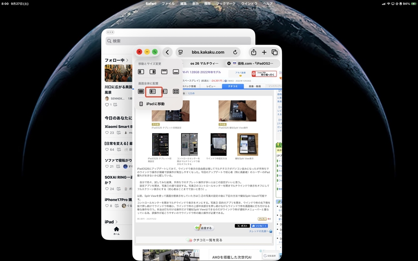Open the Safari app menu
The height and width of the screenshot is (261, 418).
[x=151, y=3]
